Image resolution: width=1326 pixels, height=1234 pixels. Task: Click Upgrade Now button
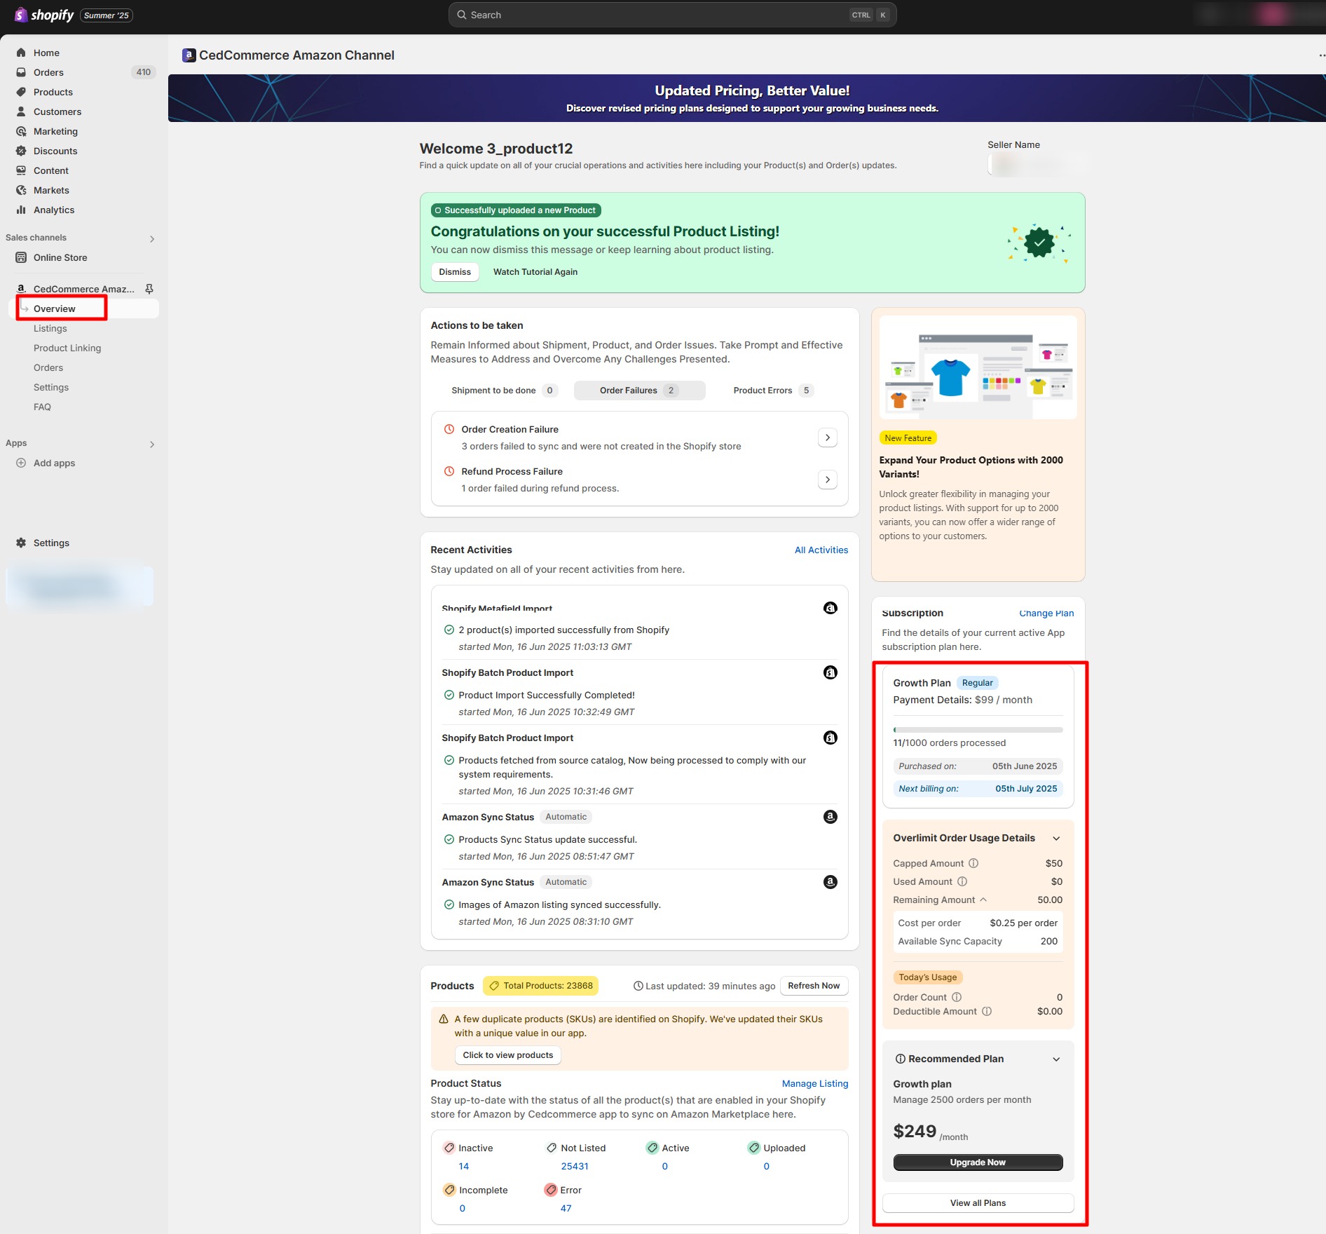coord(978,1162)
